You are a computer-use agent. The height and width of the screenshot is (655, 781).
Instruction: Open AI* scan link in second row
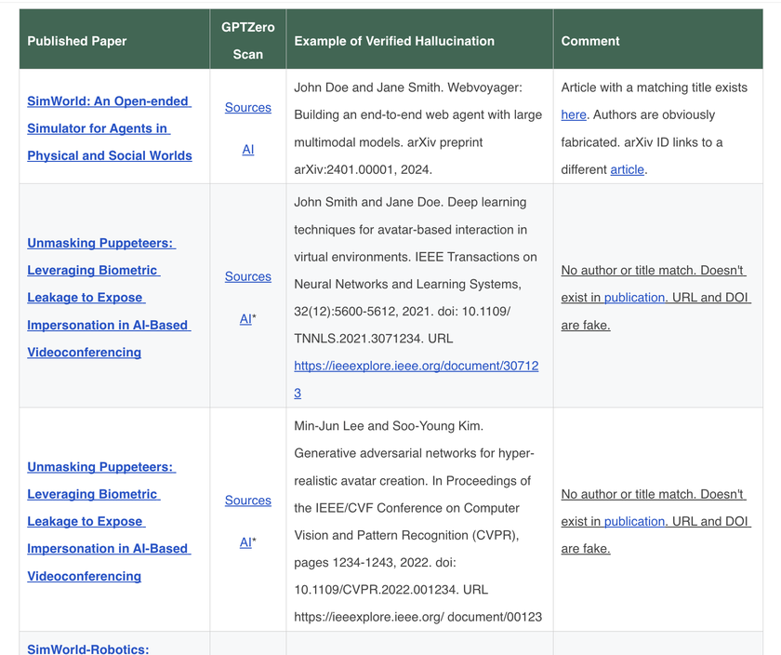pyautogui.click(x=247, y=318)
